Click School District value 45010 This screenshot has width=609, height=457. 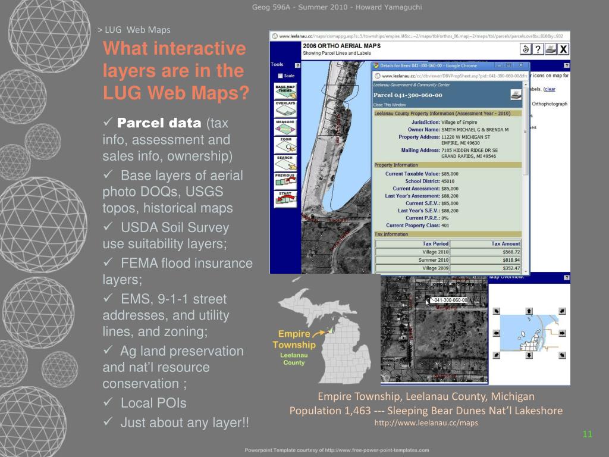(x=448, y=181)
